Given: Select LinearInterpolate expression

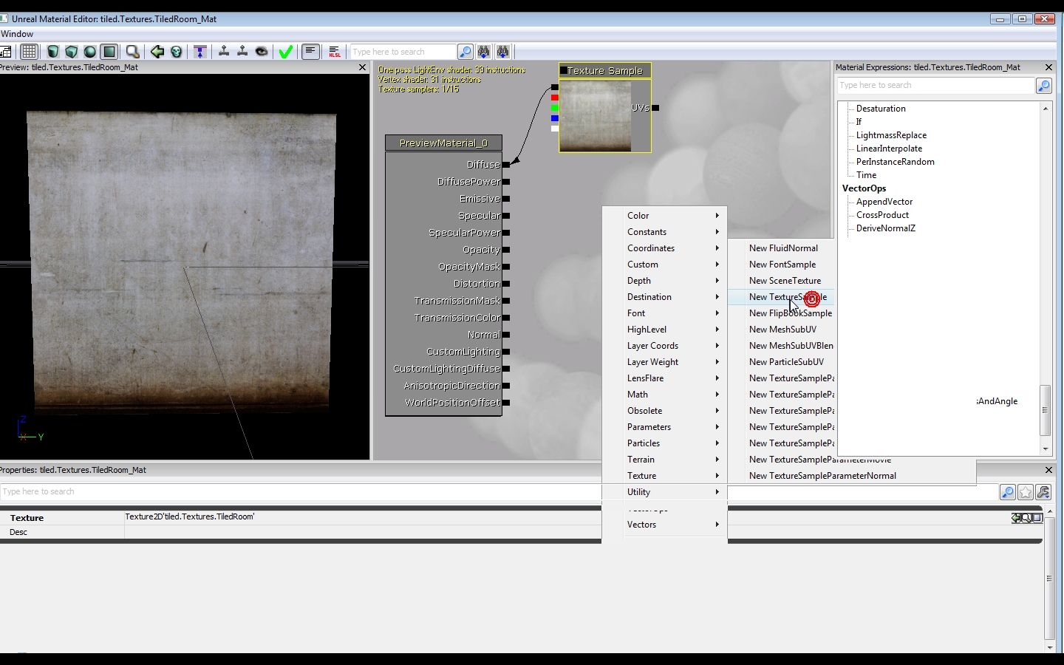Looking at the screenshot, I should point(889,149).
